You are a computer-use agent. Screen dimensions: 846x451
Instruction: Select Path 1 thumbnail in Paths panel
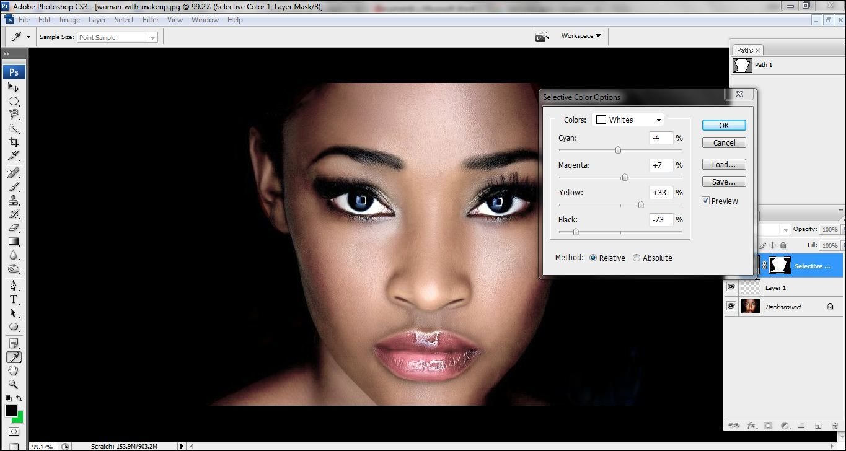point(742,65)
